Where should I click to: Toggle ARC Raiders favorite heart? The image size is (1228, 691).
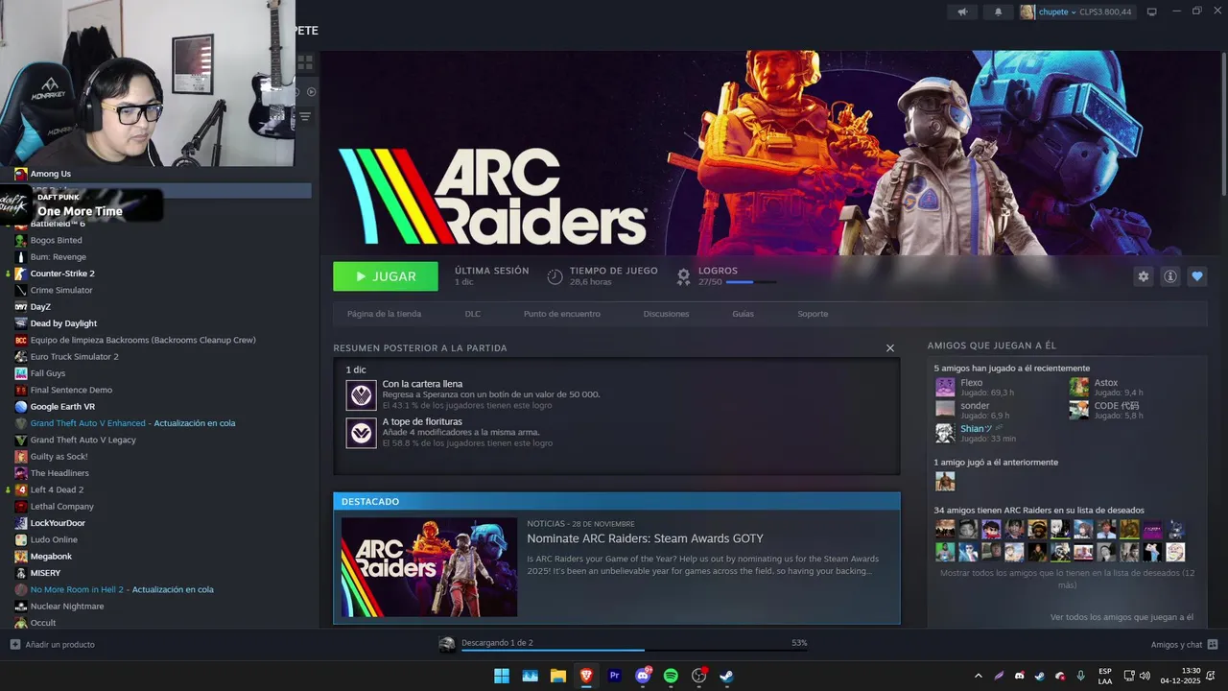pyautogui.click(x=1196, y=276)
